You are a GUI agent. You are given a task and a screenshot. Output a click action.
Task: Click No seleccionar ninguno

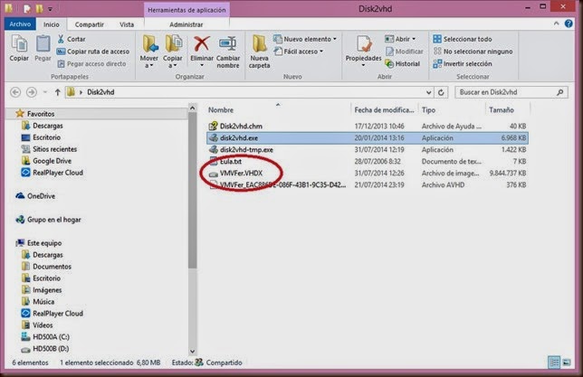[x=473, y=52]
